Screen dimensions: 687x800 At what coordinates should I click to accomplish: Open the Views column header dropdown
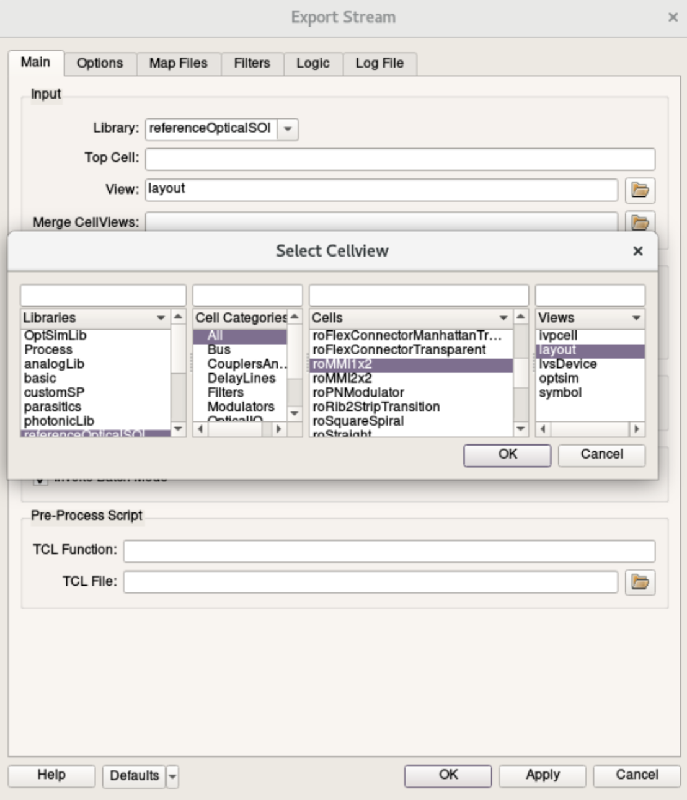click(x=636, y=318)
